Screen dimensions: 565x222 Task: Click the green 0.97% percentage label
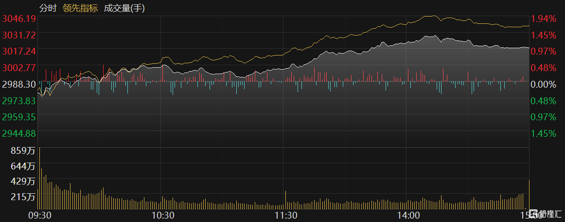click(544, 117)
